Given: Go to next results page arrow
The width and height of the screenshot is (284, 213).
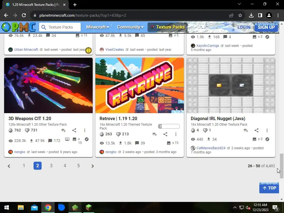Looking at the screenshot, I should tap(93, 166).
